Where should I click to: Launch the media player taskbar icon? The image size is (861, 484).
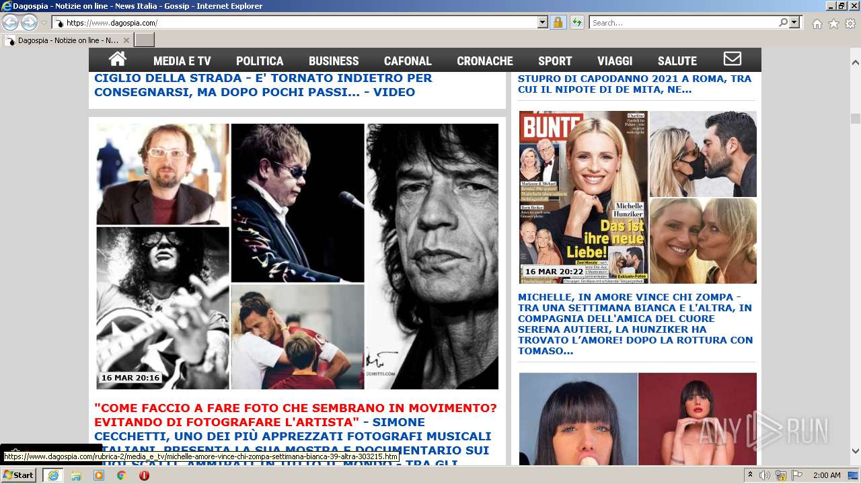point(99,475)
